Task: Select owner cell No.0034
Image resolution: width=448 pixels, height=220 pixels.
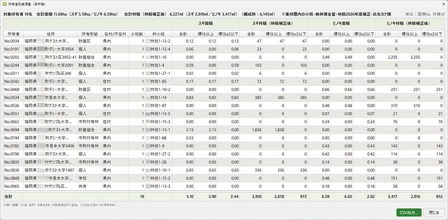Action: point(13,41)
